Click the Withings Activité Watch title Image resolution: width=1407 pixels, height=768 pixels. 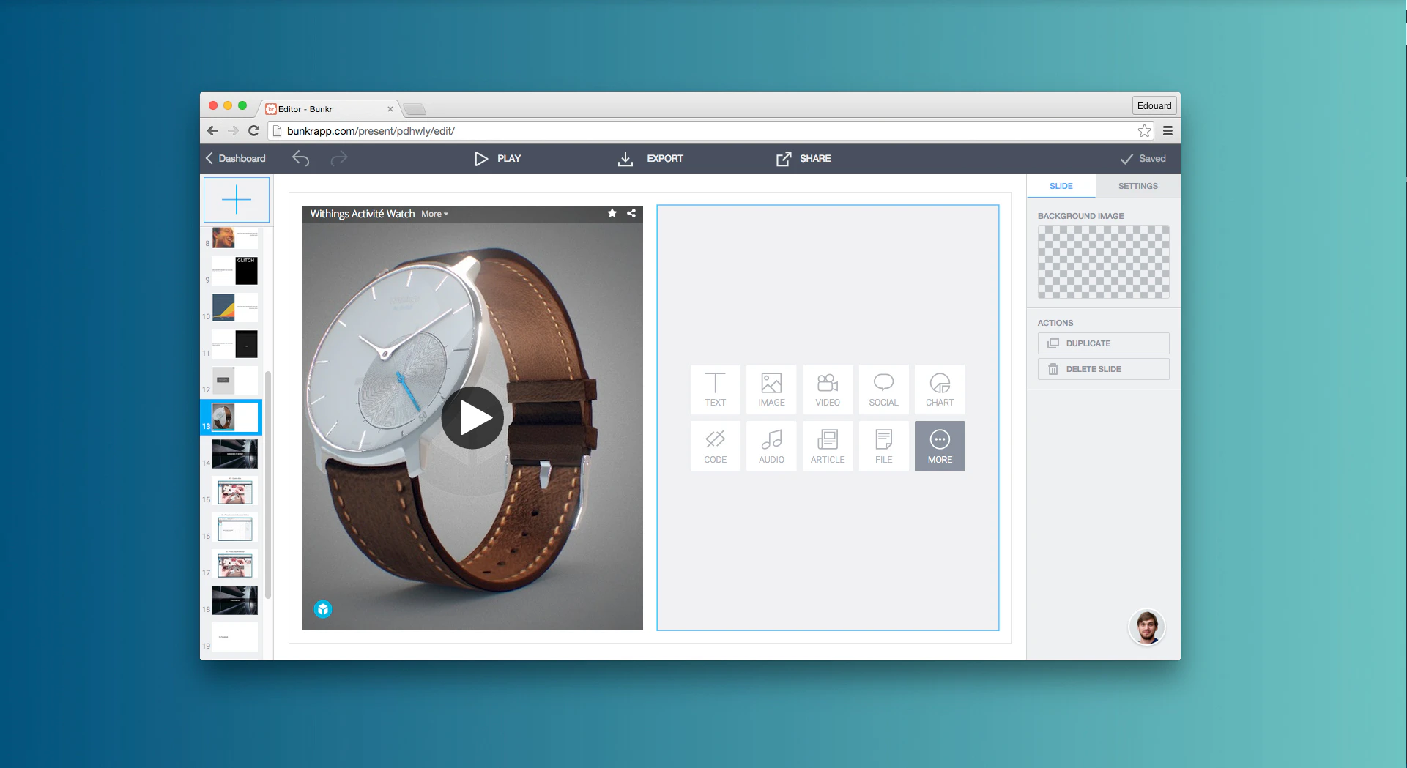(362, 214)
